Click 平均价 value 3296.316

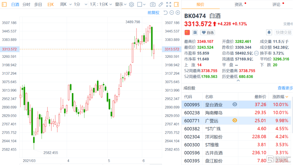[x=281, y=59]
